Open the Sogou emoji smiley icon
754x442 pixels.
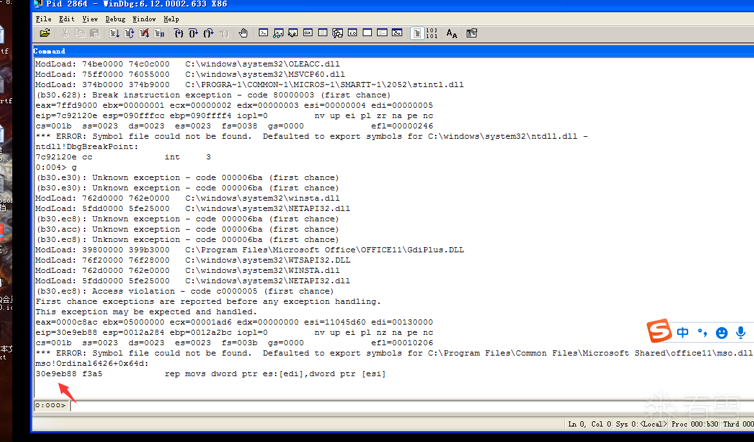[721, 332]
